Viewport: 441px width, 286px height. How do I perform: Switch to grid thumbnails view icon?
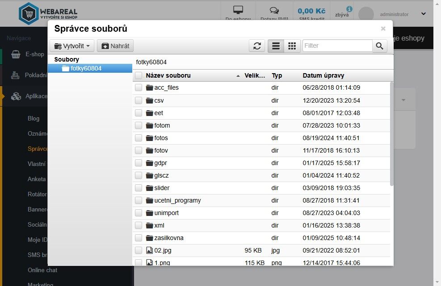click(x=292, y=46)
